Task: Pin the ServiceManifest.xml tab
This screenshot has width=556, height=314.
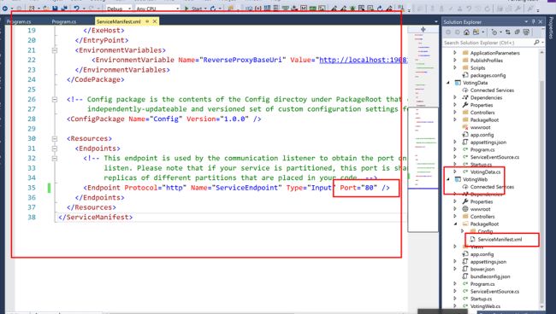Action: coord(147,21)
